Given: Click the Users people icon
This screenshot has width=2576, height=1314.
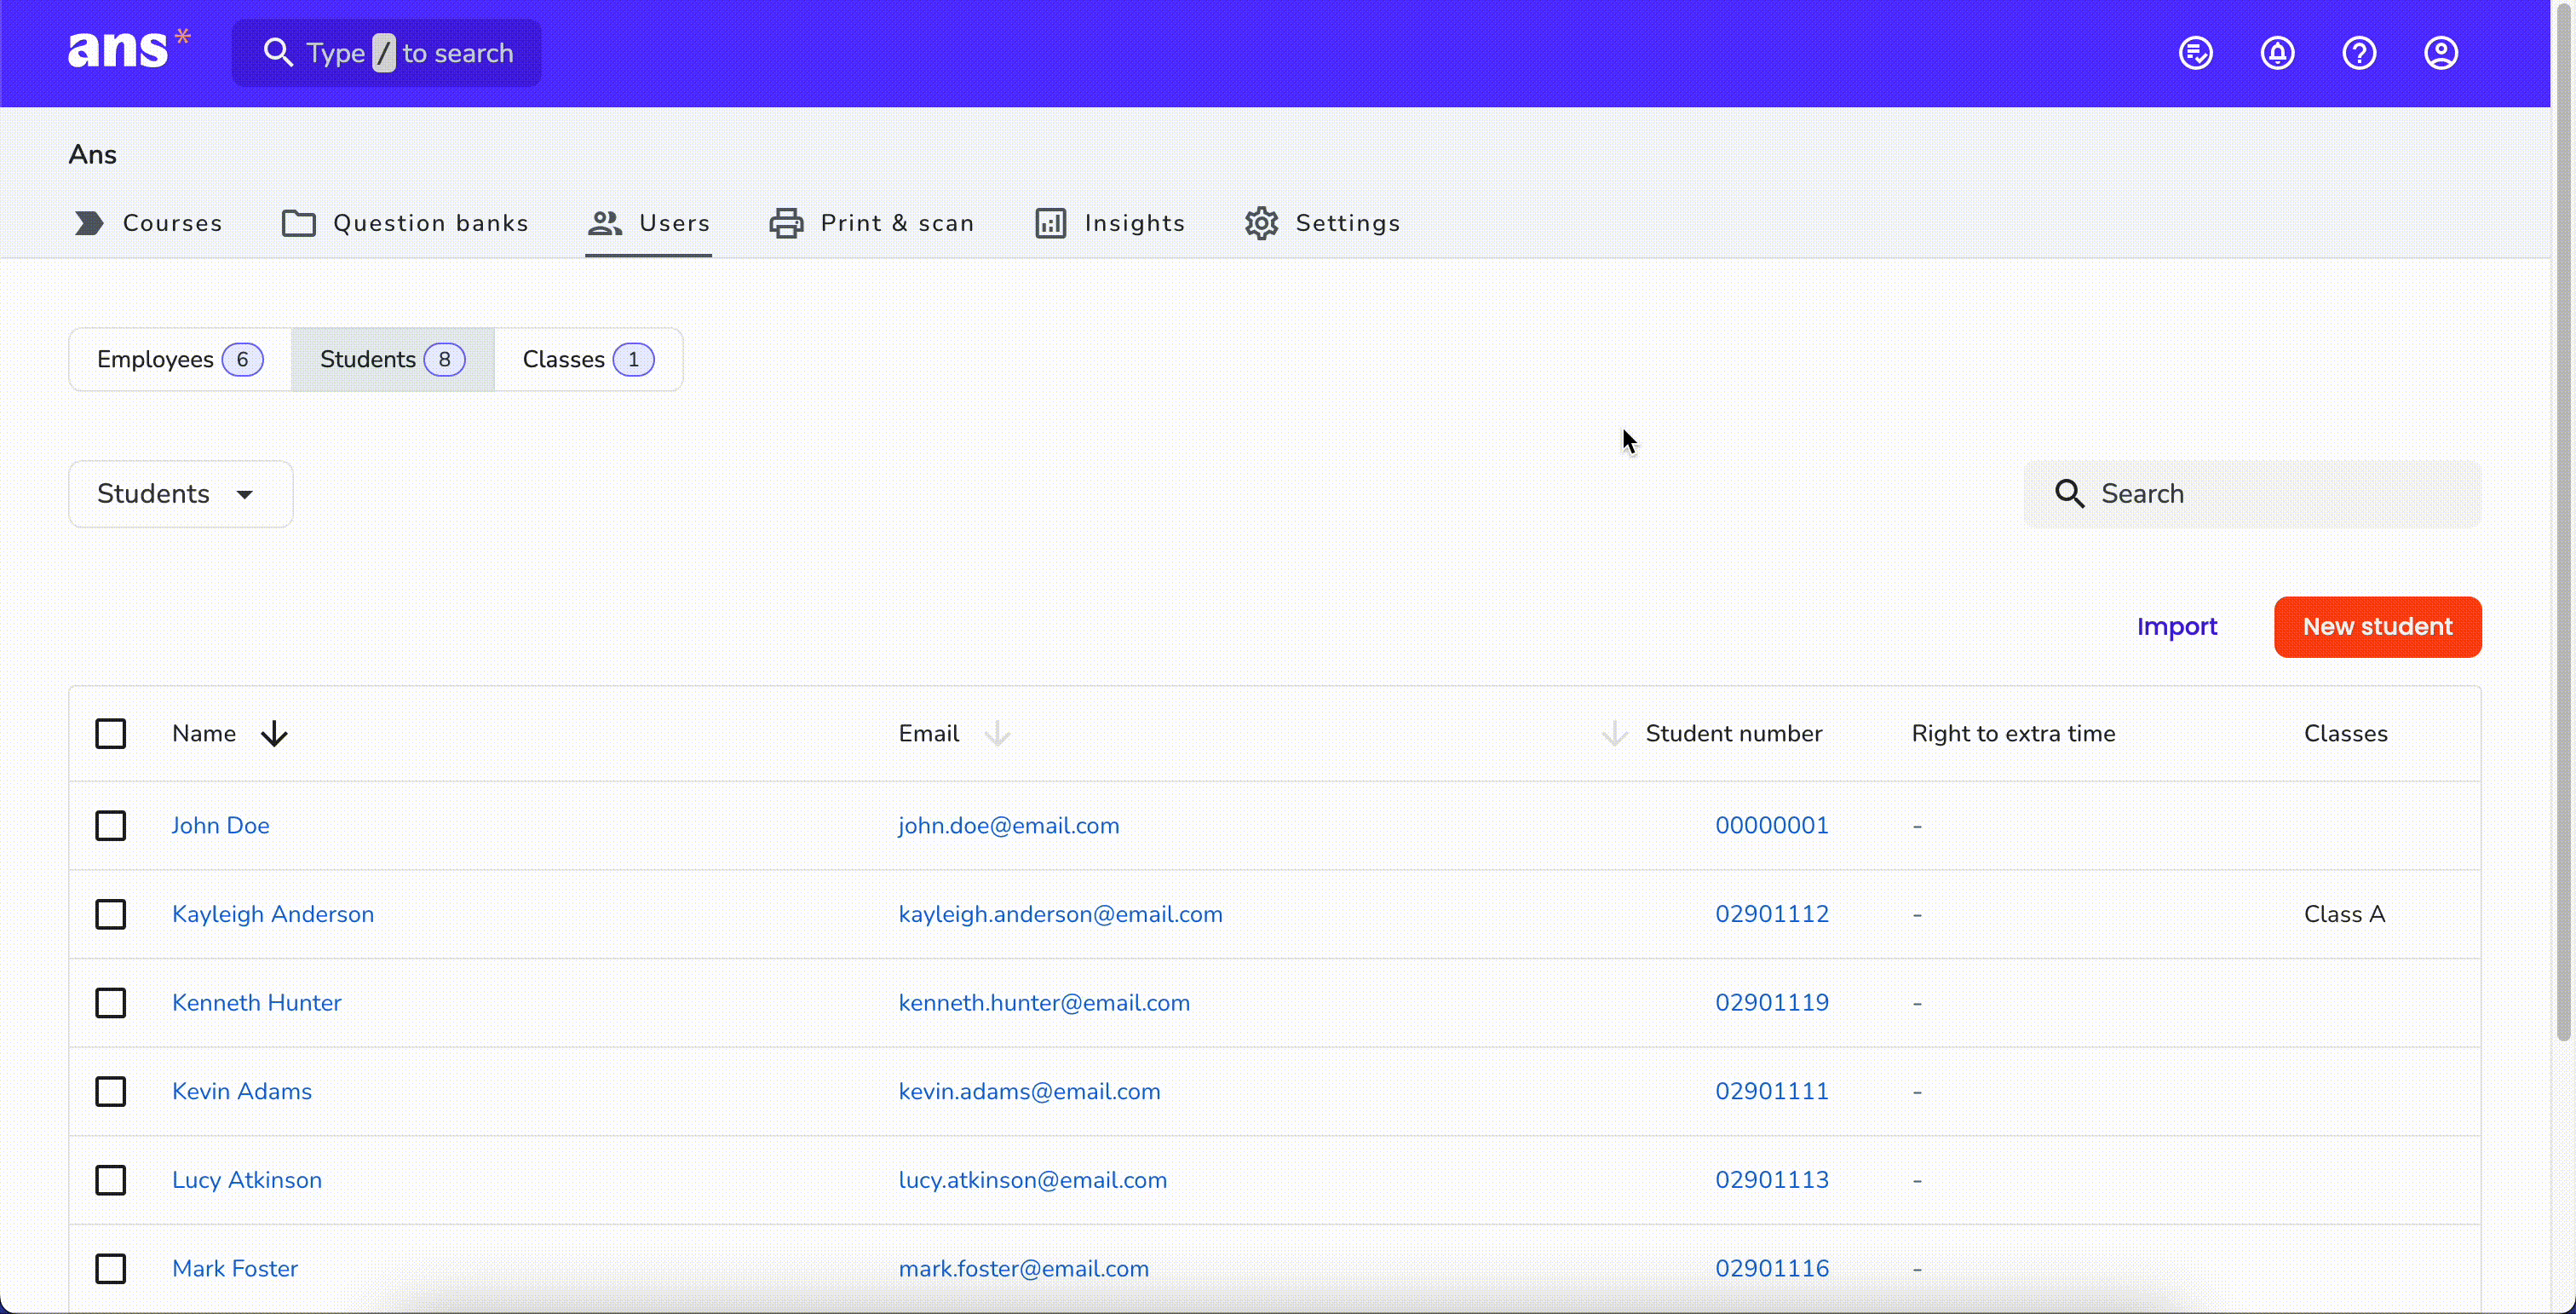Looking at the screenshot, I should coord(605,223).
